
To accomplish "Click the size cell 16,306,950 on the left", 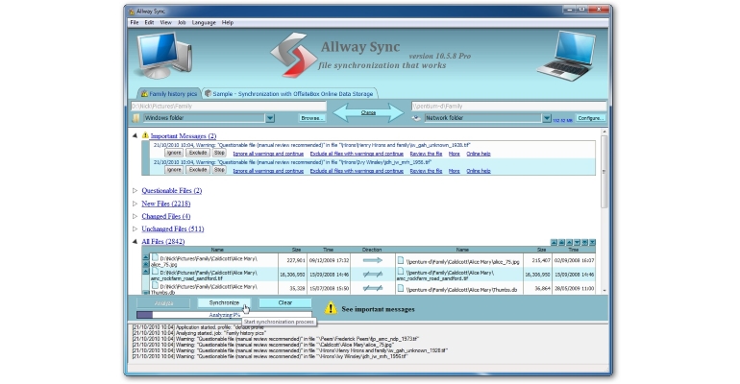I will [292, 275].
